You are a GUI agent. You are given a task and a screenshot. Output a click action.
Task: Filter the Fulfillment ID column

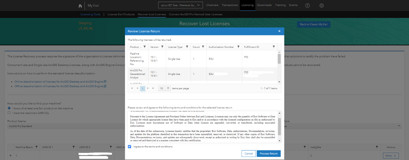274,47
